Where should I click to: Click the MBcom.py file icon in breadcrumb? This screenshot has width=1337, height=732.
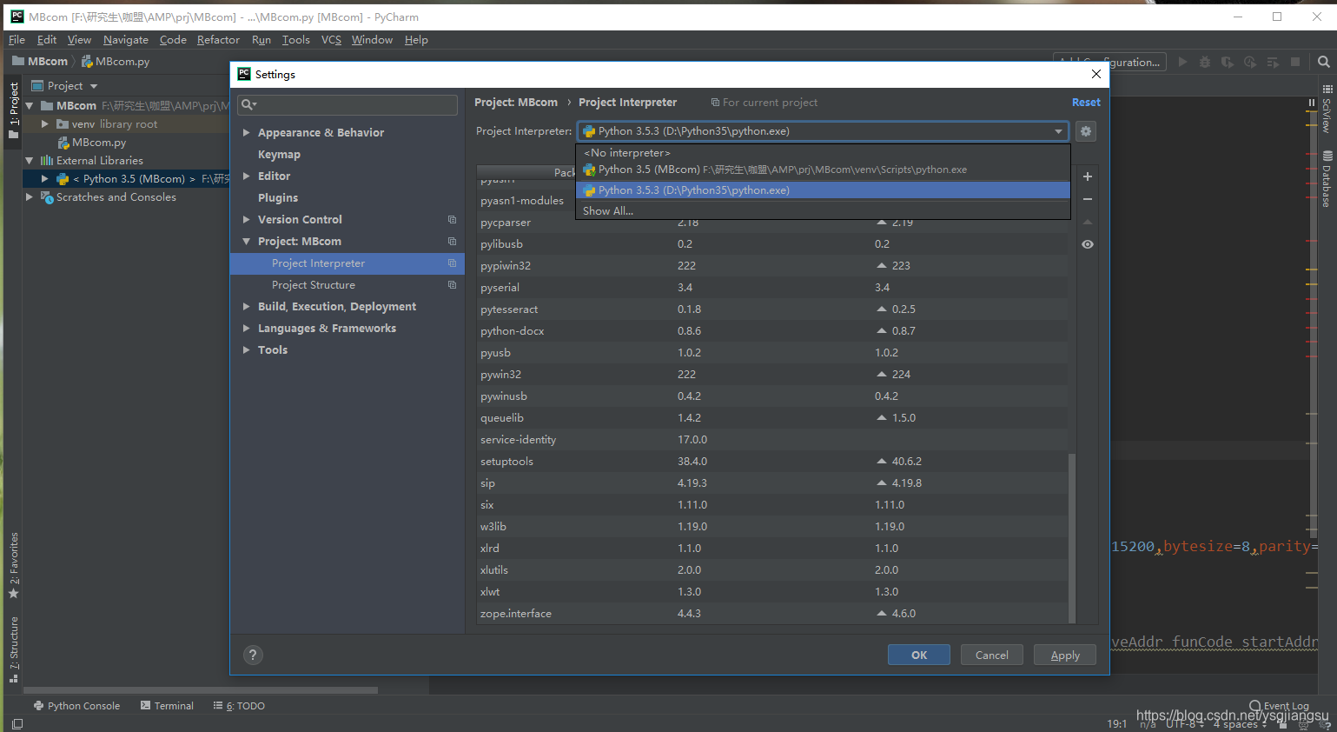87,62
